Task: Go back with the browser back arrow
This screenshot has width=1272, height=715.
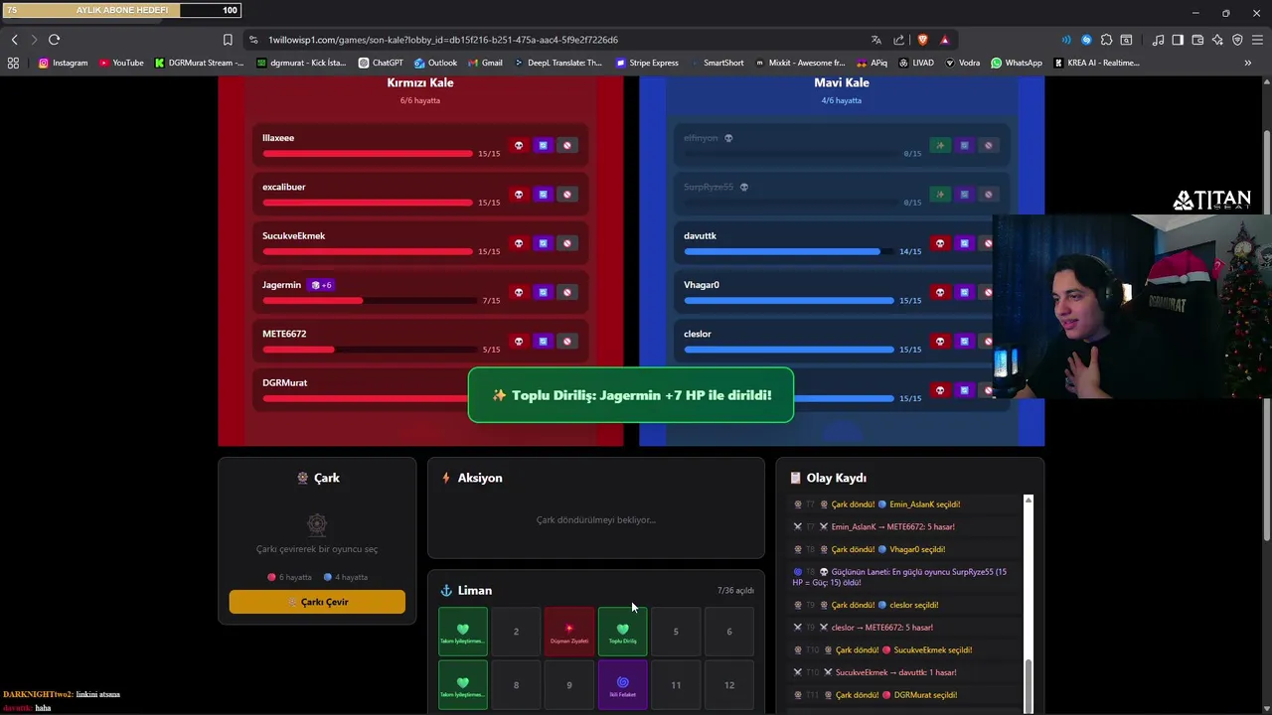Action: tap(14, 40)
